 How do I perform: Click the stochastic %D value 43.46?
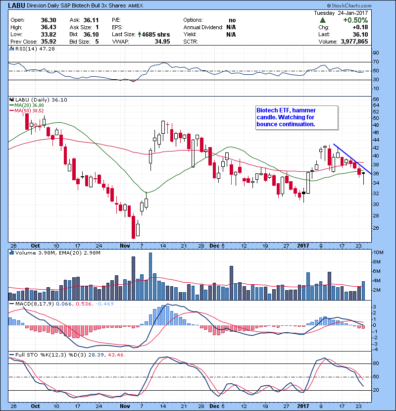point(115,355)
